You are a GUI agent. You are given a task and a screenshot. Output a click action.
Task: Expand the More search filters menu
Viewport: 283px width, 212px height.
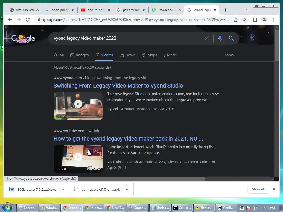[x=170, y=55]
